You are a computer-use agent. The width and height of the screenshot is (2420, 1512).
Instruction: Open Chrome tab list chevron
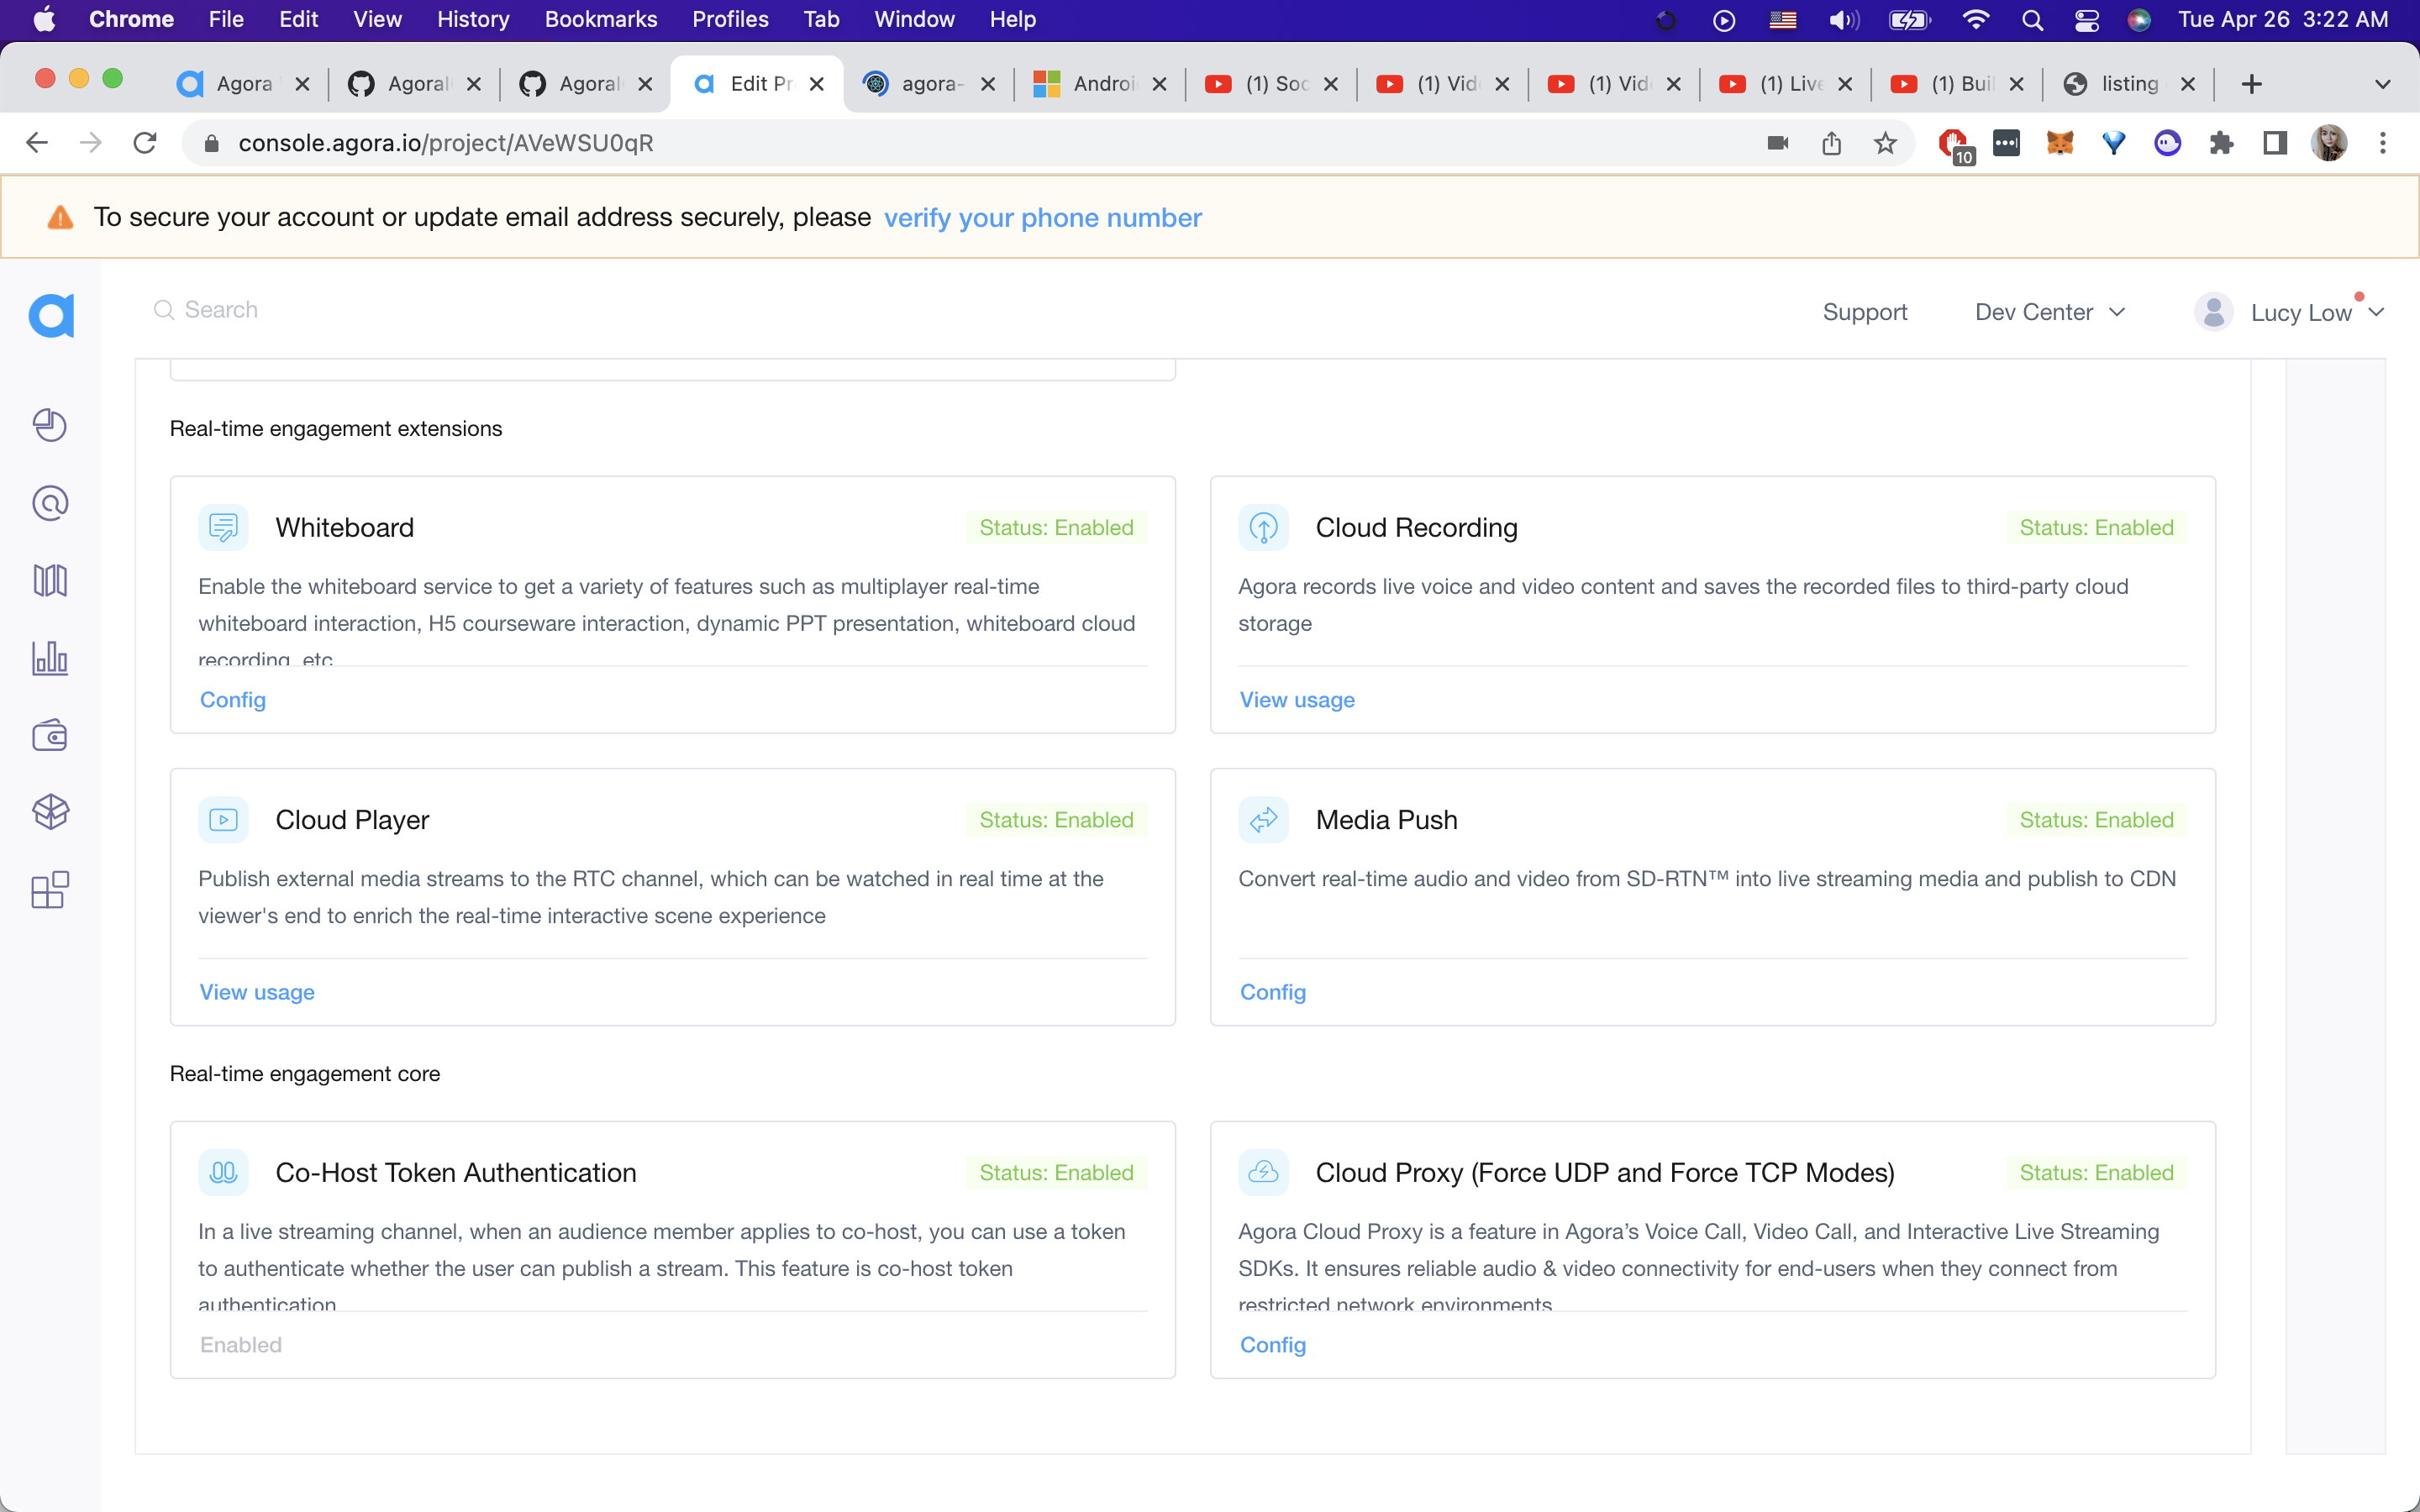point(2382,84)
